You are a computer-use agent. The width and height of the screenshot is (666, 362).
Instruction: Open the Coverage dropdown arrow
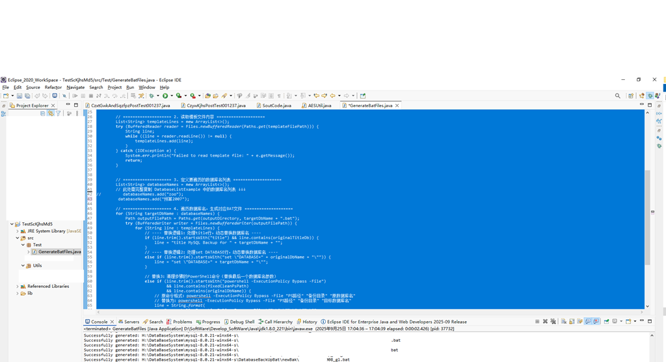[x=185, y=96]
